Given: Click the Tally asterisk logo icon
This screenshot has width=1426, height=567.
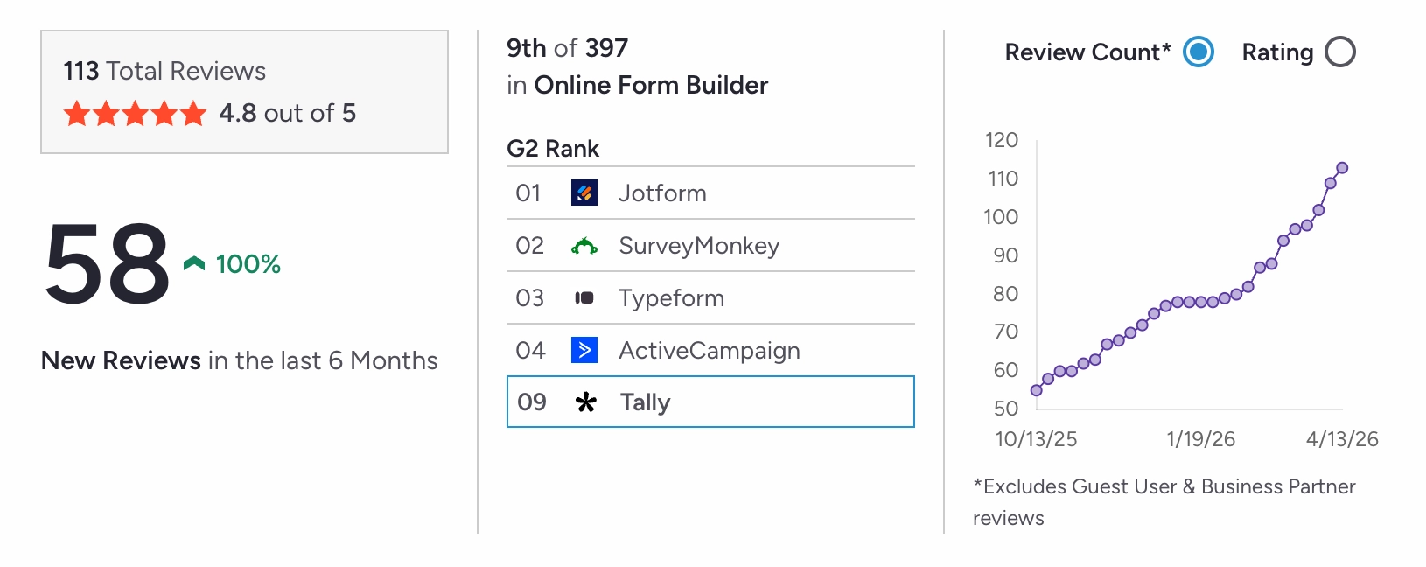Looking at the screenshot, I should pyautogui.click(x=585, y=402).
